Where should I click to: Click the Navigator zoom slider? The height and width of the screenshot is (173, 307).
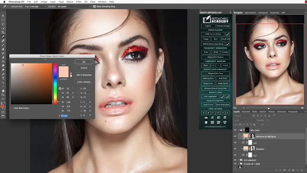point(272,108)
